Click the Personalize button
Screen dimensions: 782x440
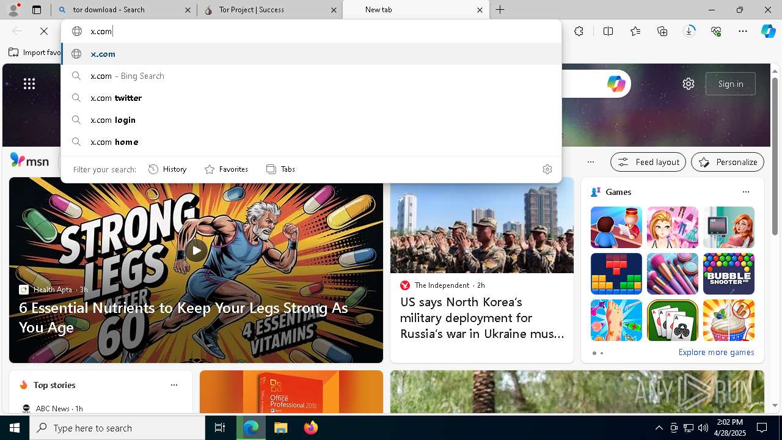(728, 162)
